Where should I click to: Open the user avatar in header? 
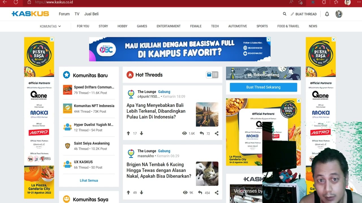coord(339,14)
